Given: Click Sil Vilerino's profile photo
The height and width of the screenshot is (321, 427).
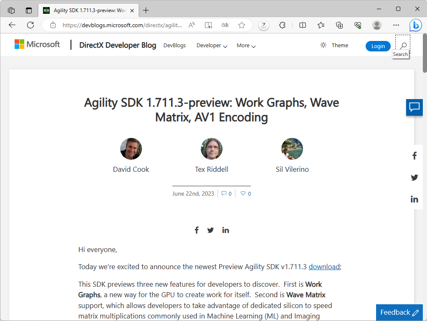Looking at the screenshot, I should (x=292, y=149).
